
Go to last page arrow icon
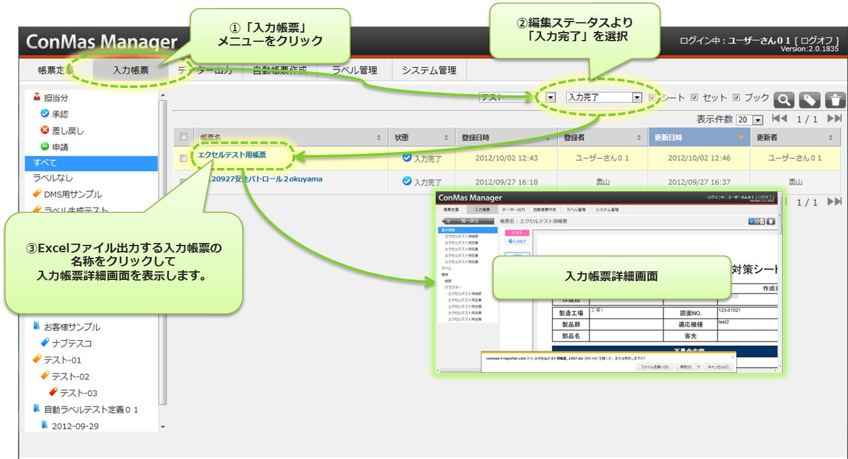point(834,119)
